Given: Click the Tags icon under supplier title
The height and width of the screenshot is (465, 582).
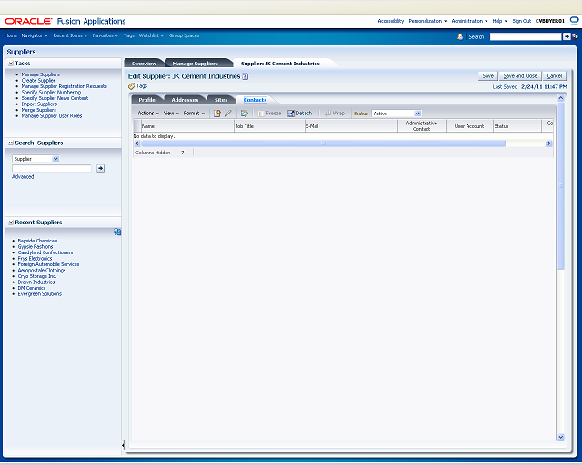Looking at the screenshot, I should coord(131,86).
